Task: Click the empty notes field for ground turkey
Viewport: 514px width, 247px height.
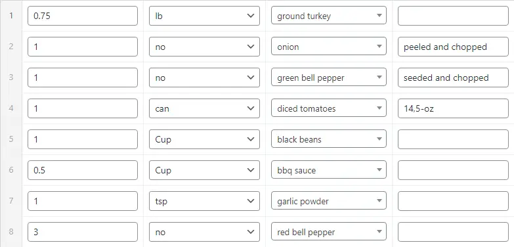Action: coord(453,16)
